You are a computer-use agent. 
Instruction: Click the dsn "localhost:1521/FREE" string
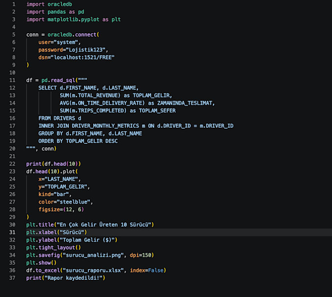coord(83,57)
